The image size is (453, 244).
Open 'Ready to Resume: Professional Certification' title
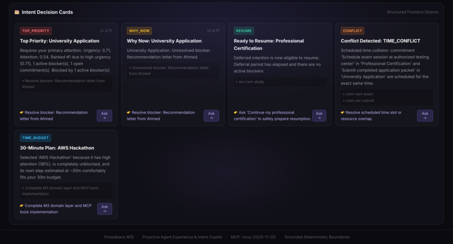pyautogui.click(x=269, y=44)
